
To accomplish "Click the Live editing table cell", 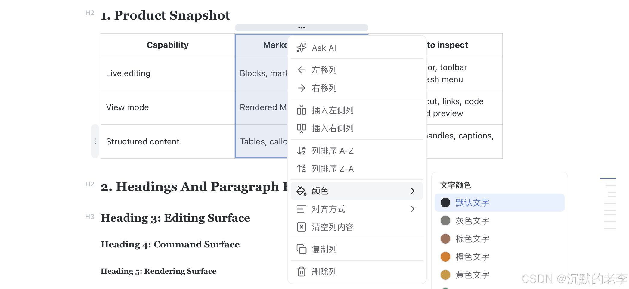I will pos(168,73).
